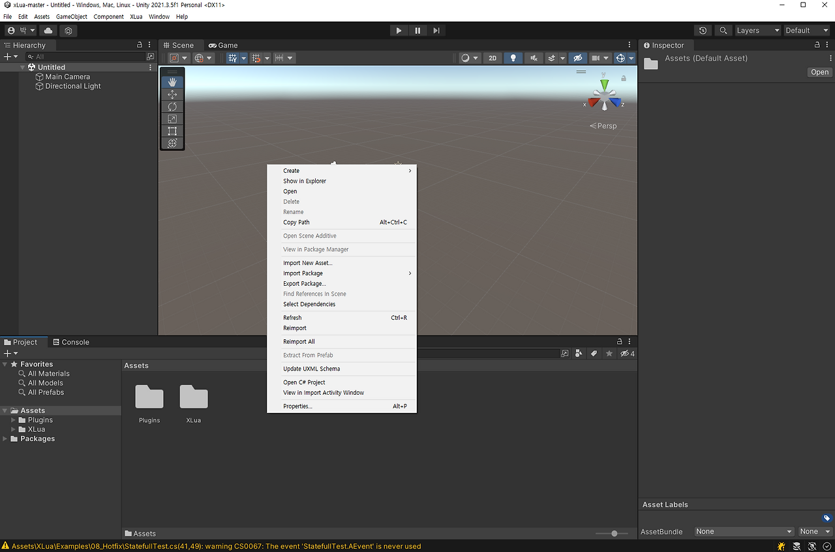The image size is (835, 552).
Task: Select the Rect Transform tool
Action: click(x=172, y=130)
